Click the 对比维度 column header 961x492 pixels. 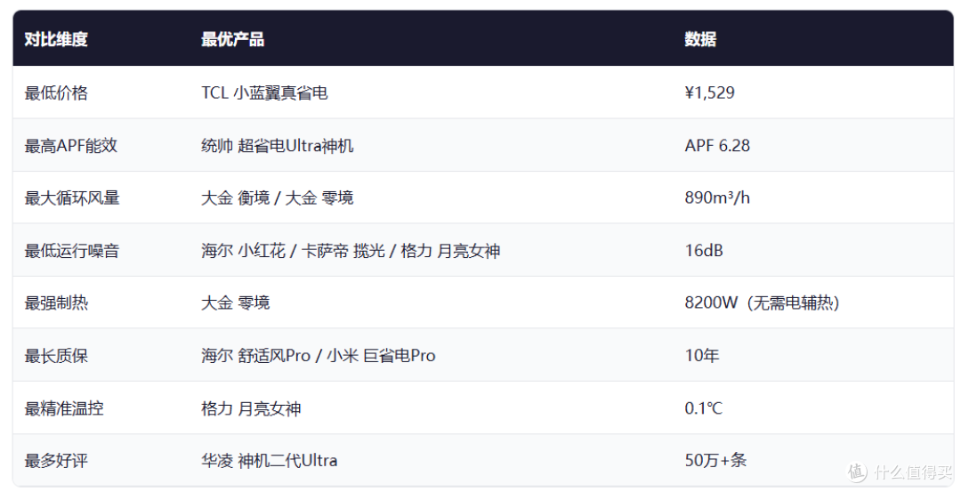[x=56, y=40]
